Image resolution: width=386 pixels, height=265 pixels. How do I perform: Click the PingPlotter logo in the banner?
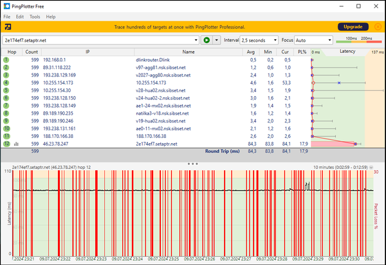(8, 26)
